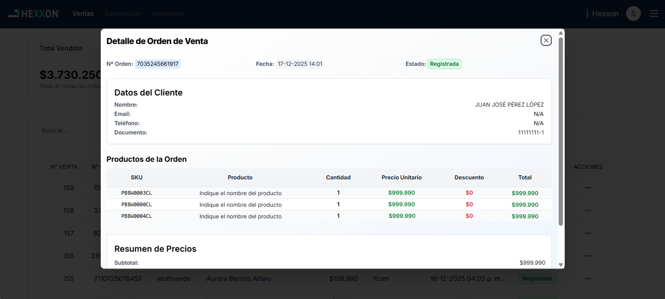Screen dimensions: 665x299
Task: Click the ellipsis icon for sale 155
Action: pos(588,279)
